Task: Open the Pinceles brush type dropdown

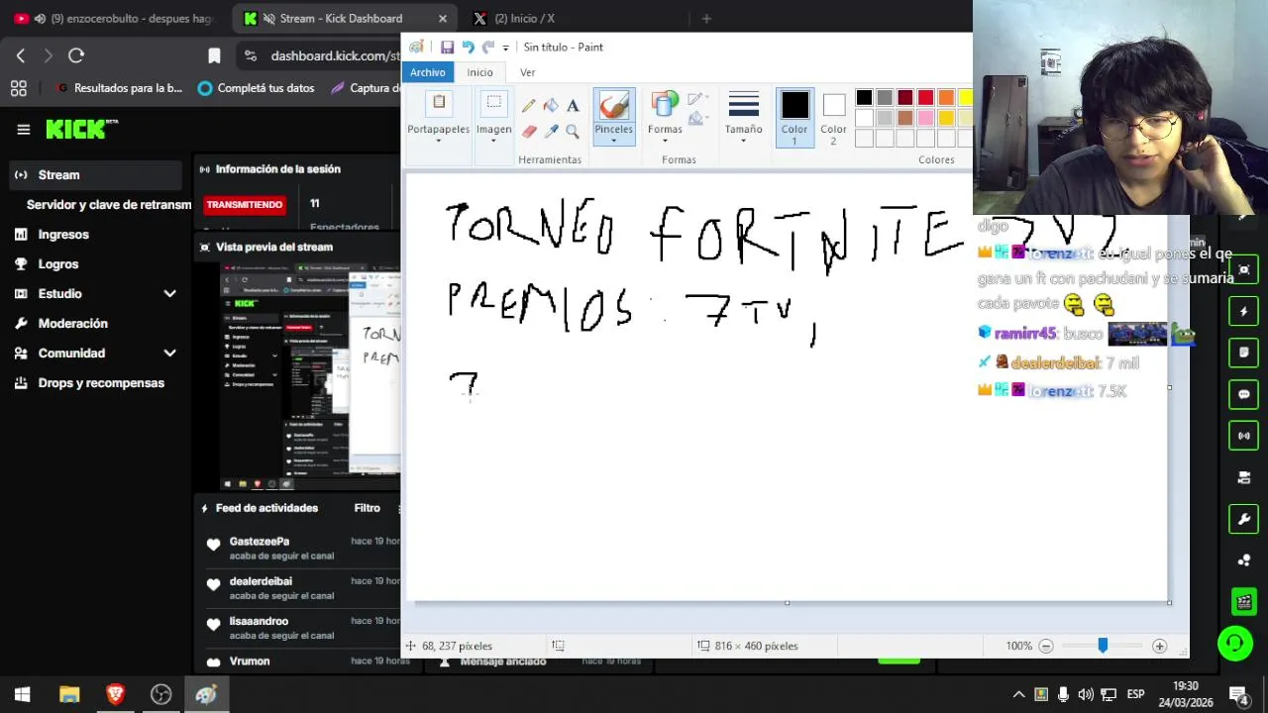Action: click(x=613, y=141)
